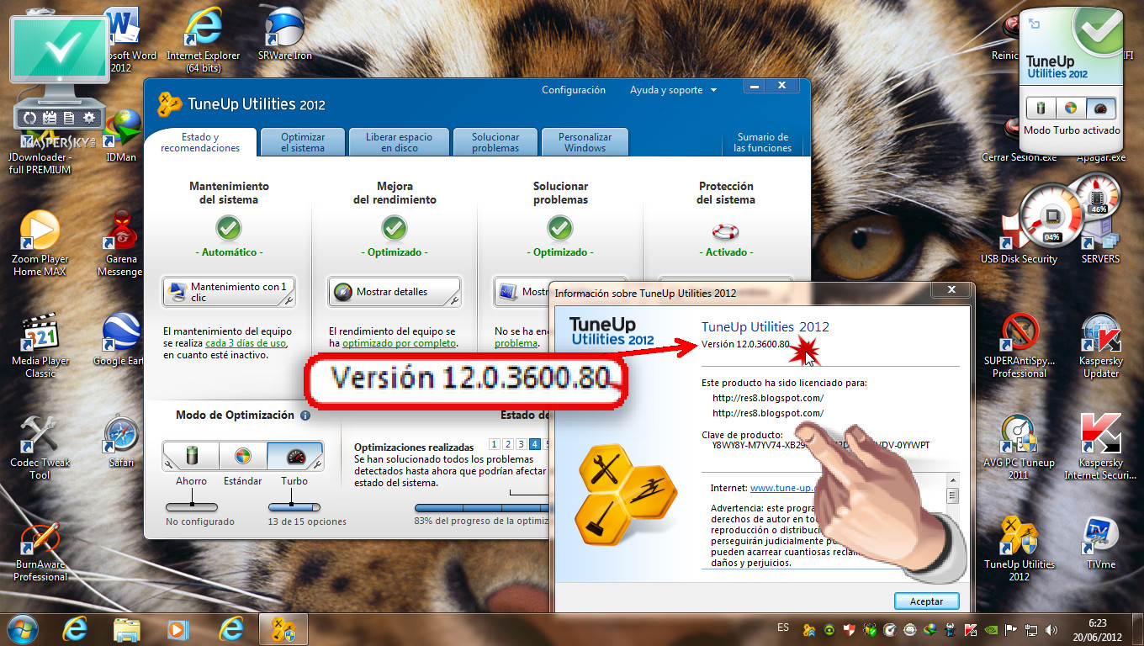Click info icon beside Modo de Optimización
The height and width of the screenshot is (646, 1144).
click(x=305, y=416)
